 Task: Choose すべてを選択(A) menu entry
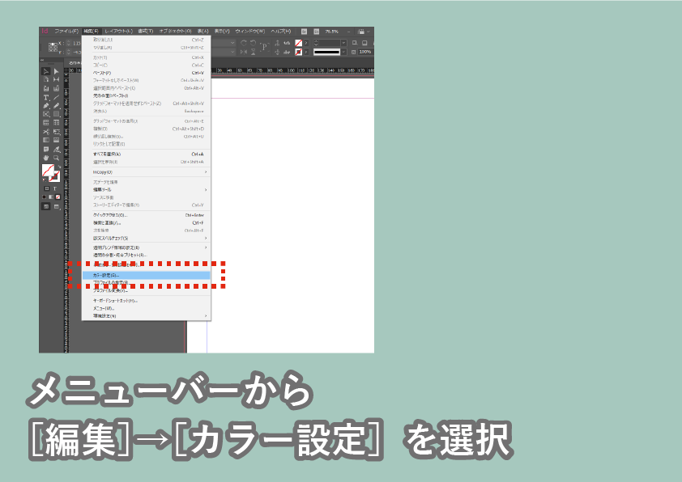(x=146, y=154)
